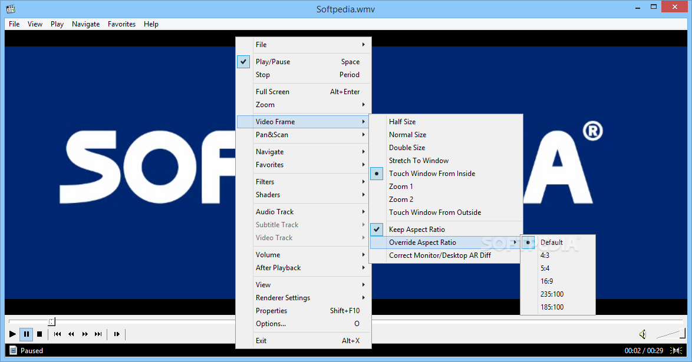Expand the Renderer Settings submenu
The height and width of the screenshot is (362, 692).
click(304, 298)
